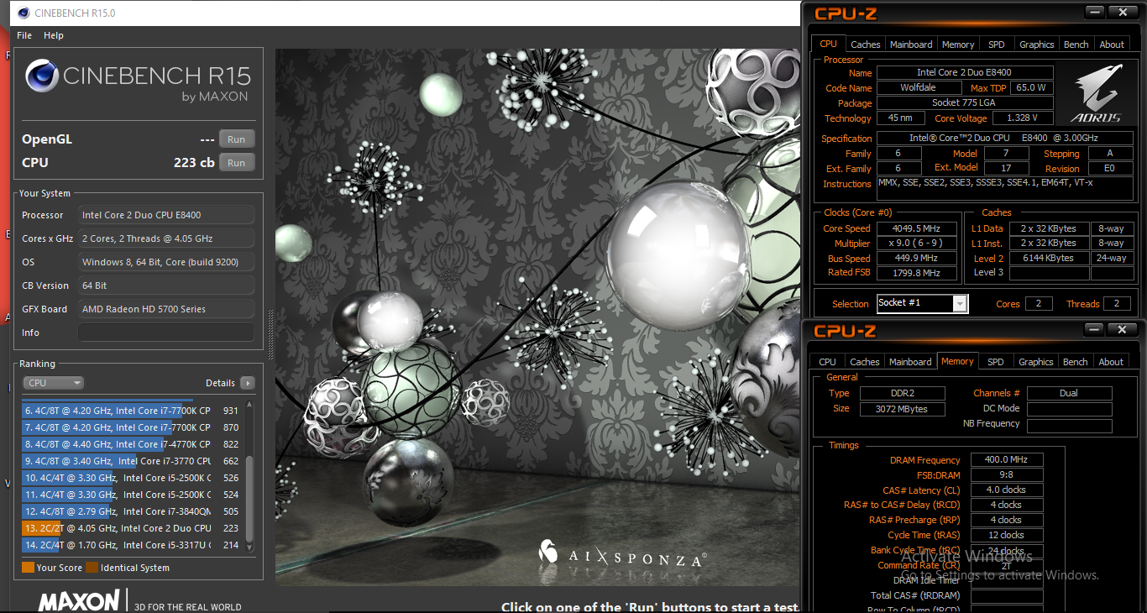
Task: Minimize the upper CPU-Z window
Action: click(1093, 13)
